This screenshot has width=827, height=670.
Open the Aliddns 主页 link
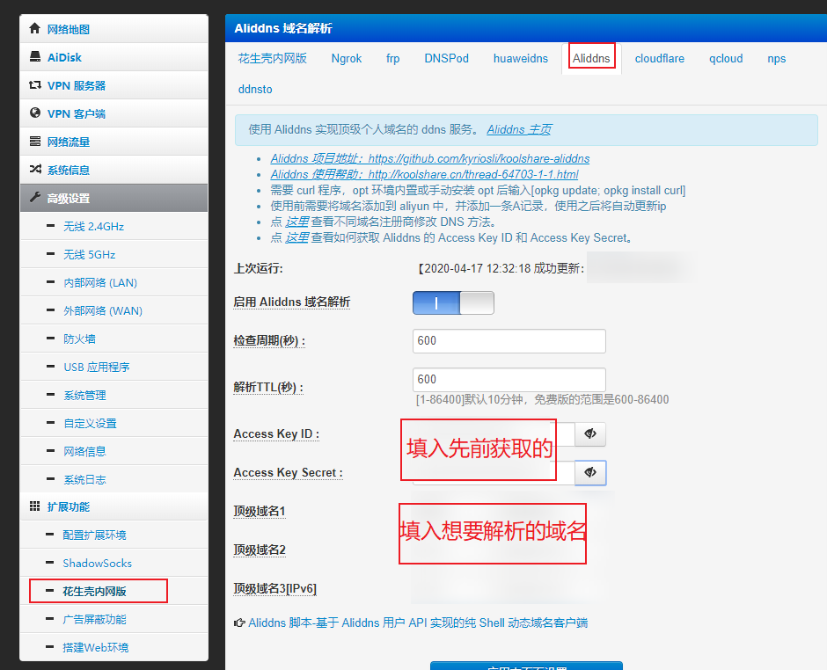(518, 129)
